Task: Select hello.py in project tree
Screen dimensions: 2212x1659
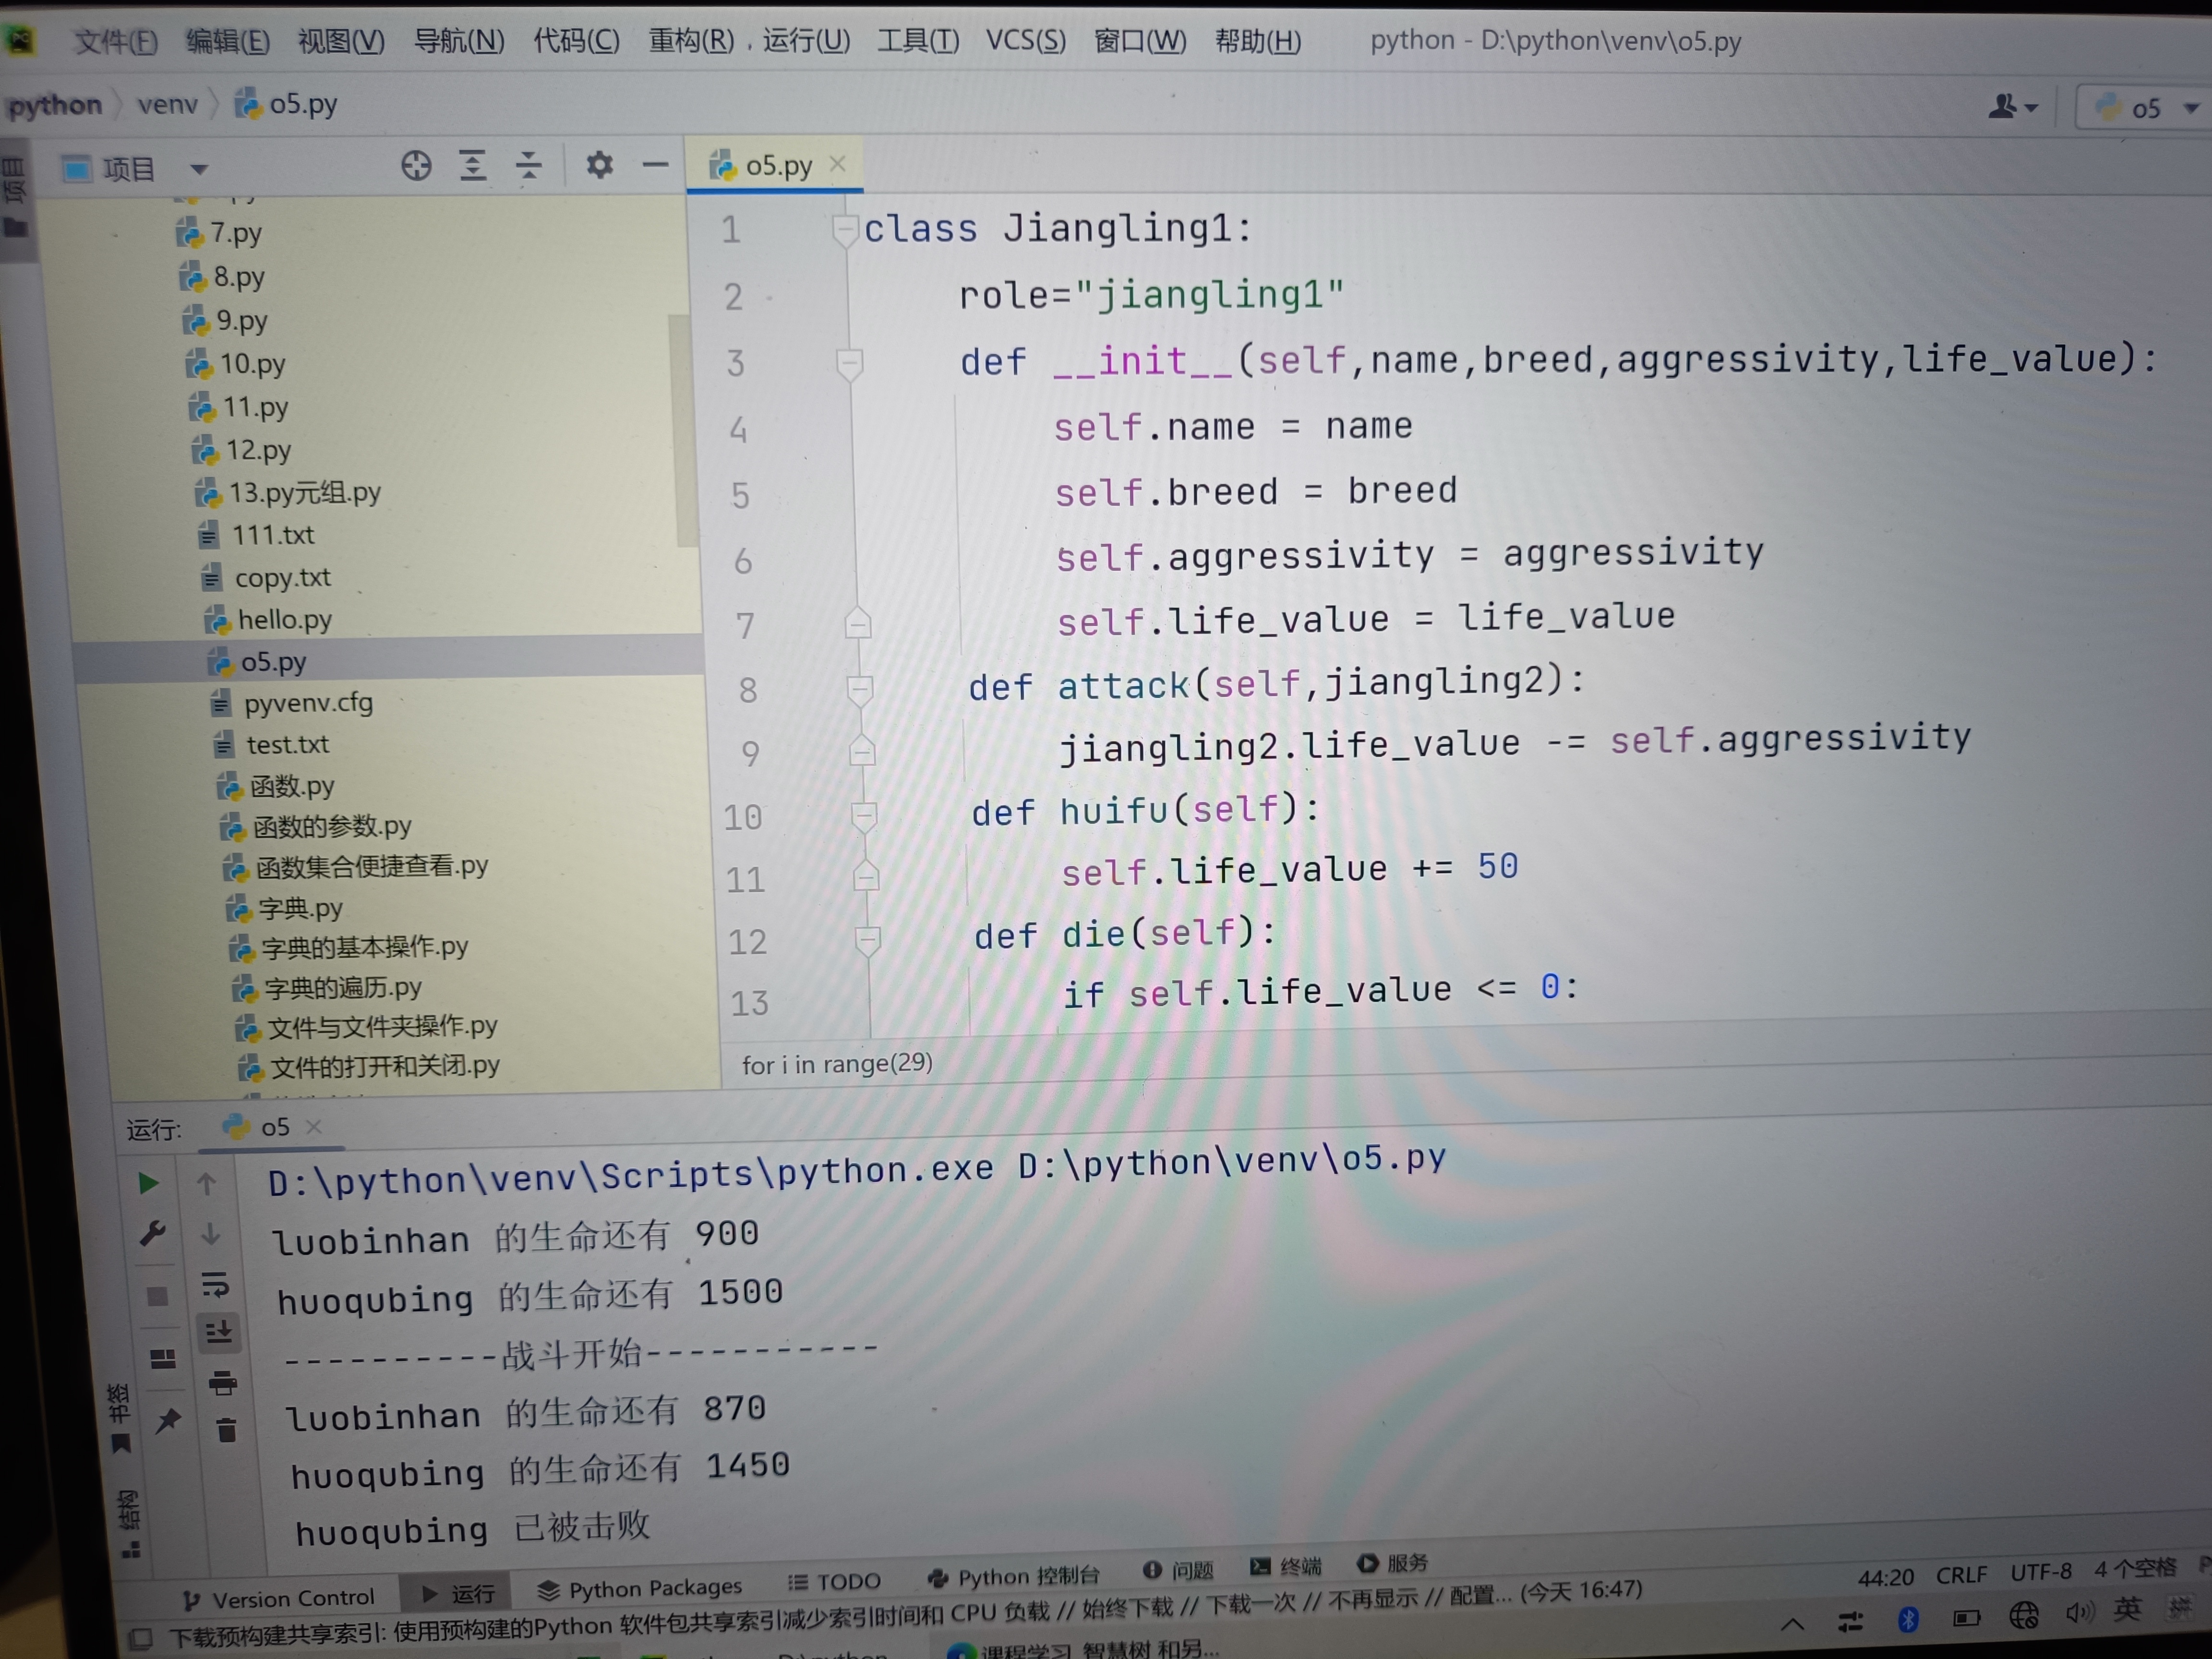Action: [284, 620]
